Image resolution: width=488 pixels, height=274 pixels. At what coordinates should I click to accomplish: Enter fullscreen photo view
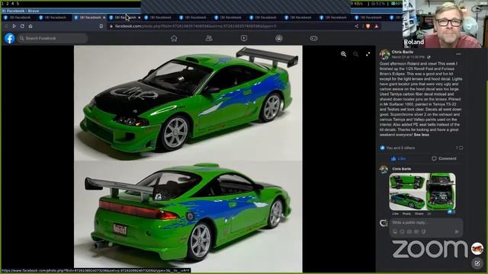click(x=368, y=54)
